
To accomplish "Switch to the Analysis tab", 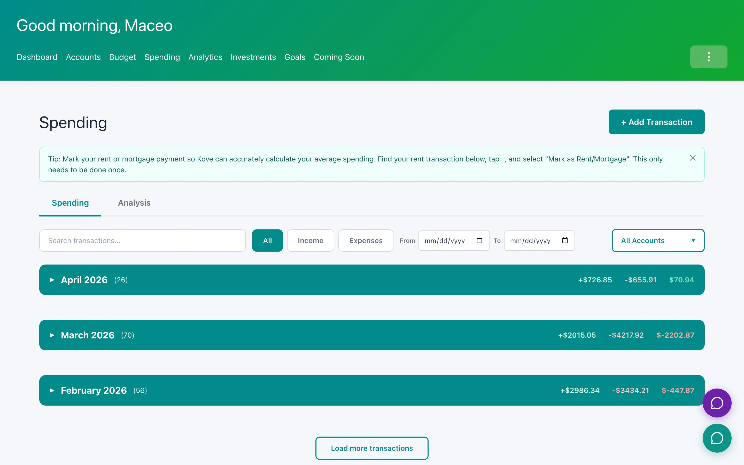I will tap(134, 203).
